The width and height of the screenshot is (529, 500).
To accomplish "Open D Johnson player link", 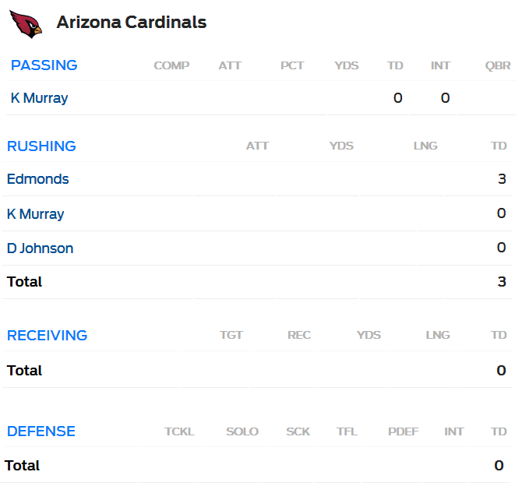I will click(41, 248).
